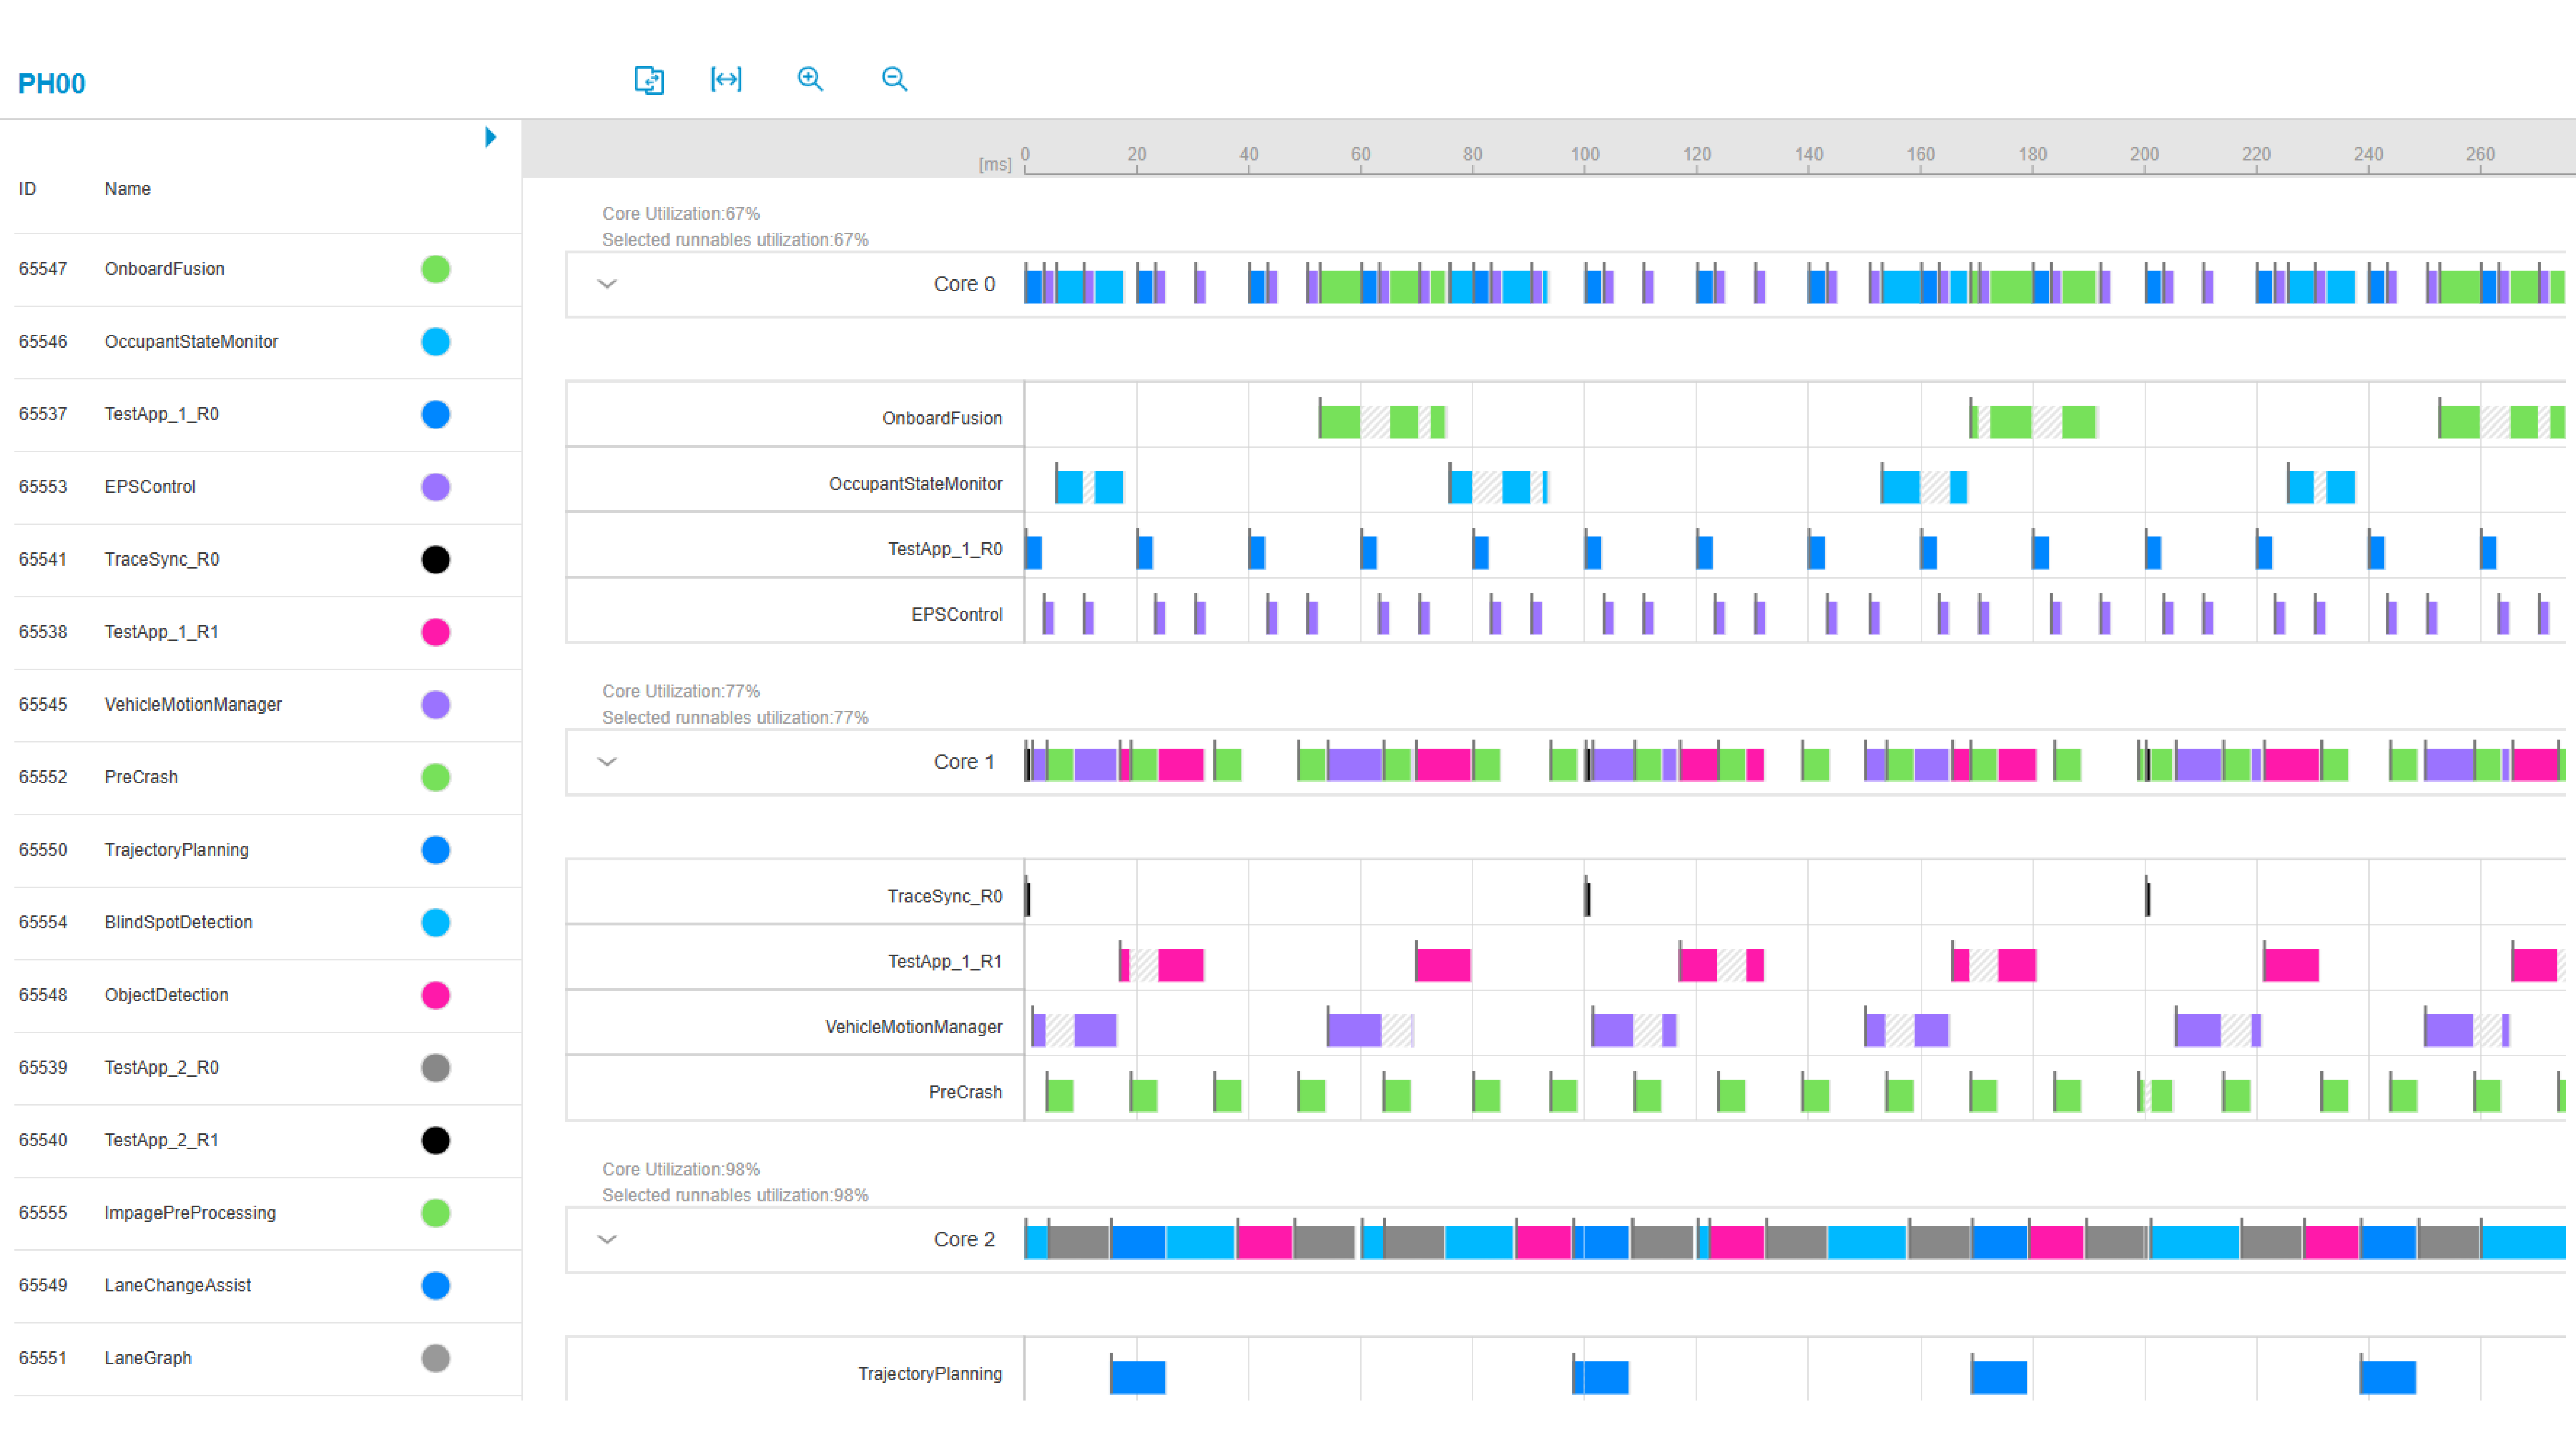Image resolution: width=2576 pixels, height=1449 pixels.
Task: Toggle the green indicator for OnboardFusion
Action: coord(436,269)
